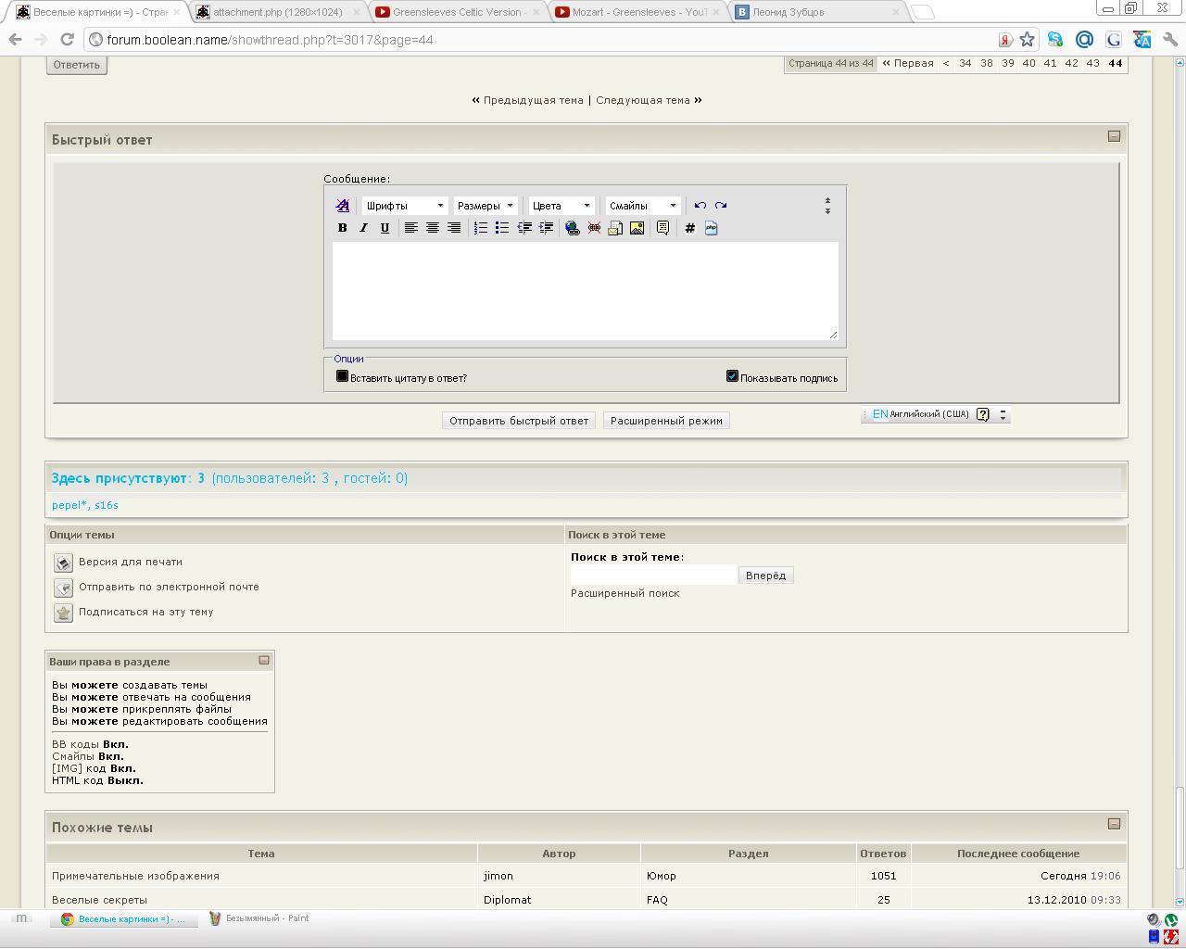This screenshot has width=1186, height=949.
Task: Open 'Версия для печати' link
Action: coord(130,562)
